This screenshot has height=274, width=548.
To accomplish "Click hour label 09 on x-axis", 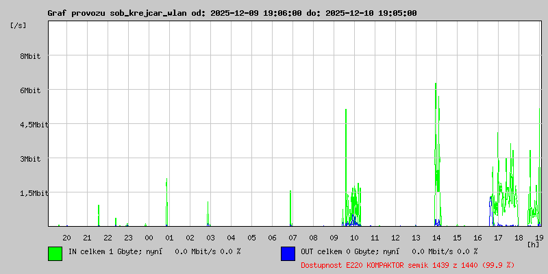I will click(334, 238).
